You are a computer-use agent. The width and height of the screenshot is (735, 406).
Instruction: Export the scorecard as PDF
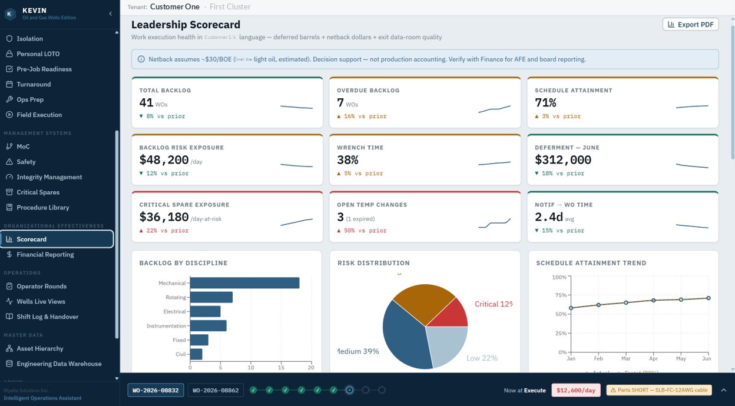pyautogui.click(x=690, y=25)
